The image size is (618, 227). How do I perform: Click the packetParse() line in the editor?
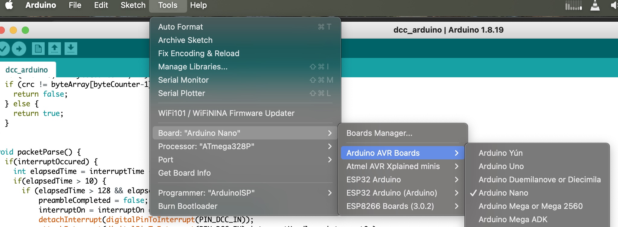click(40, 152)
